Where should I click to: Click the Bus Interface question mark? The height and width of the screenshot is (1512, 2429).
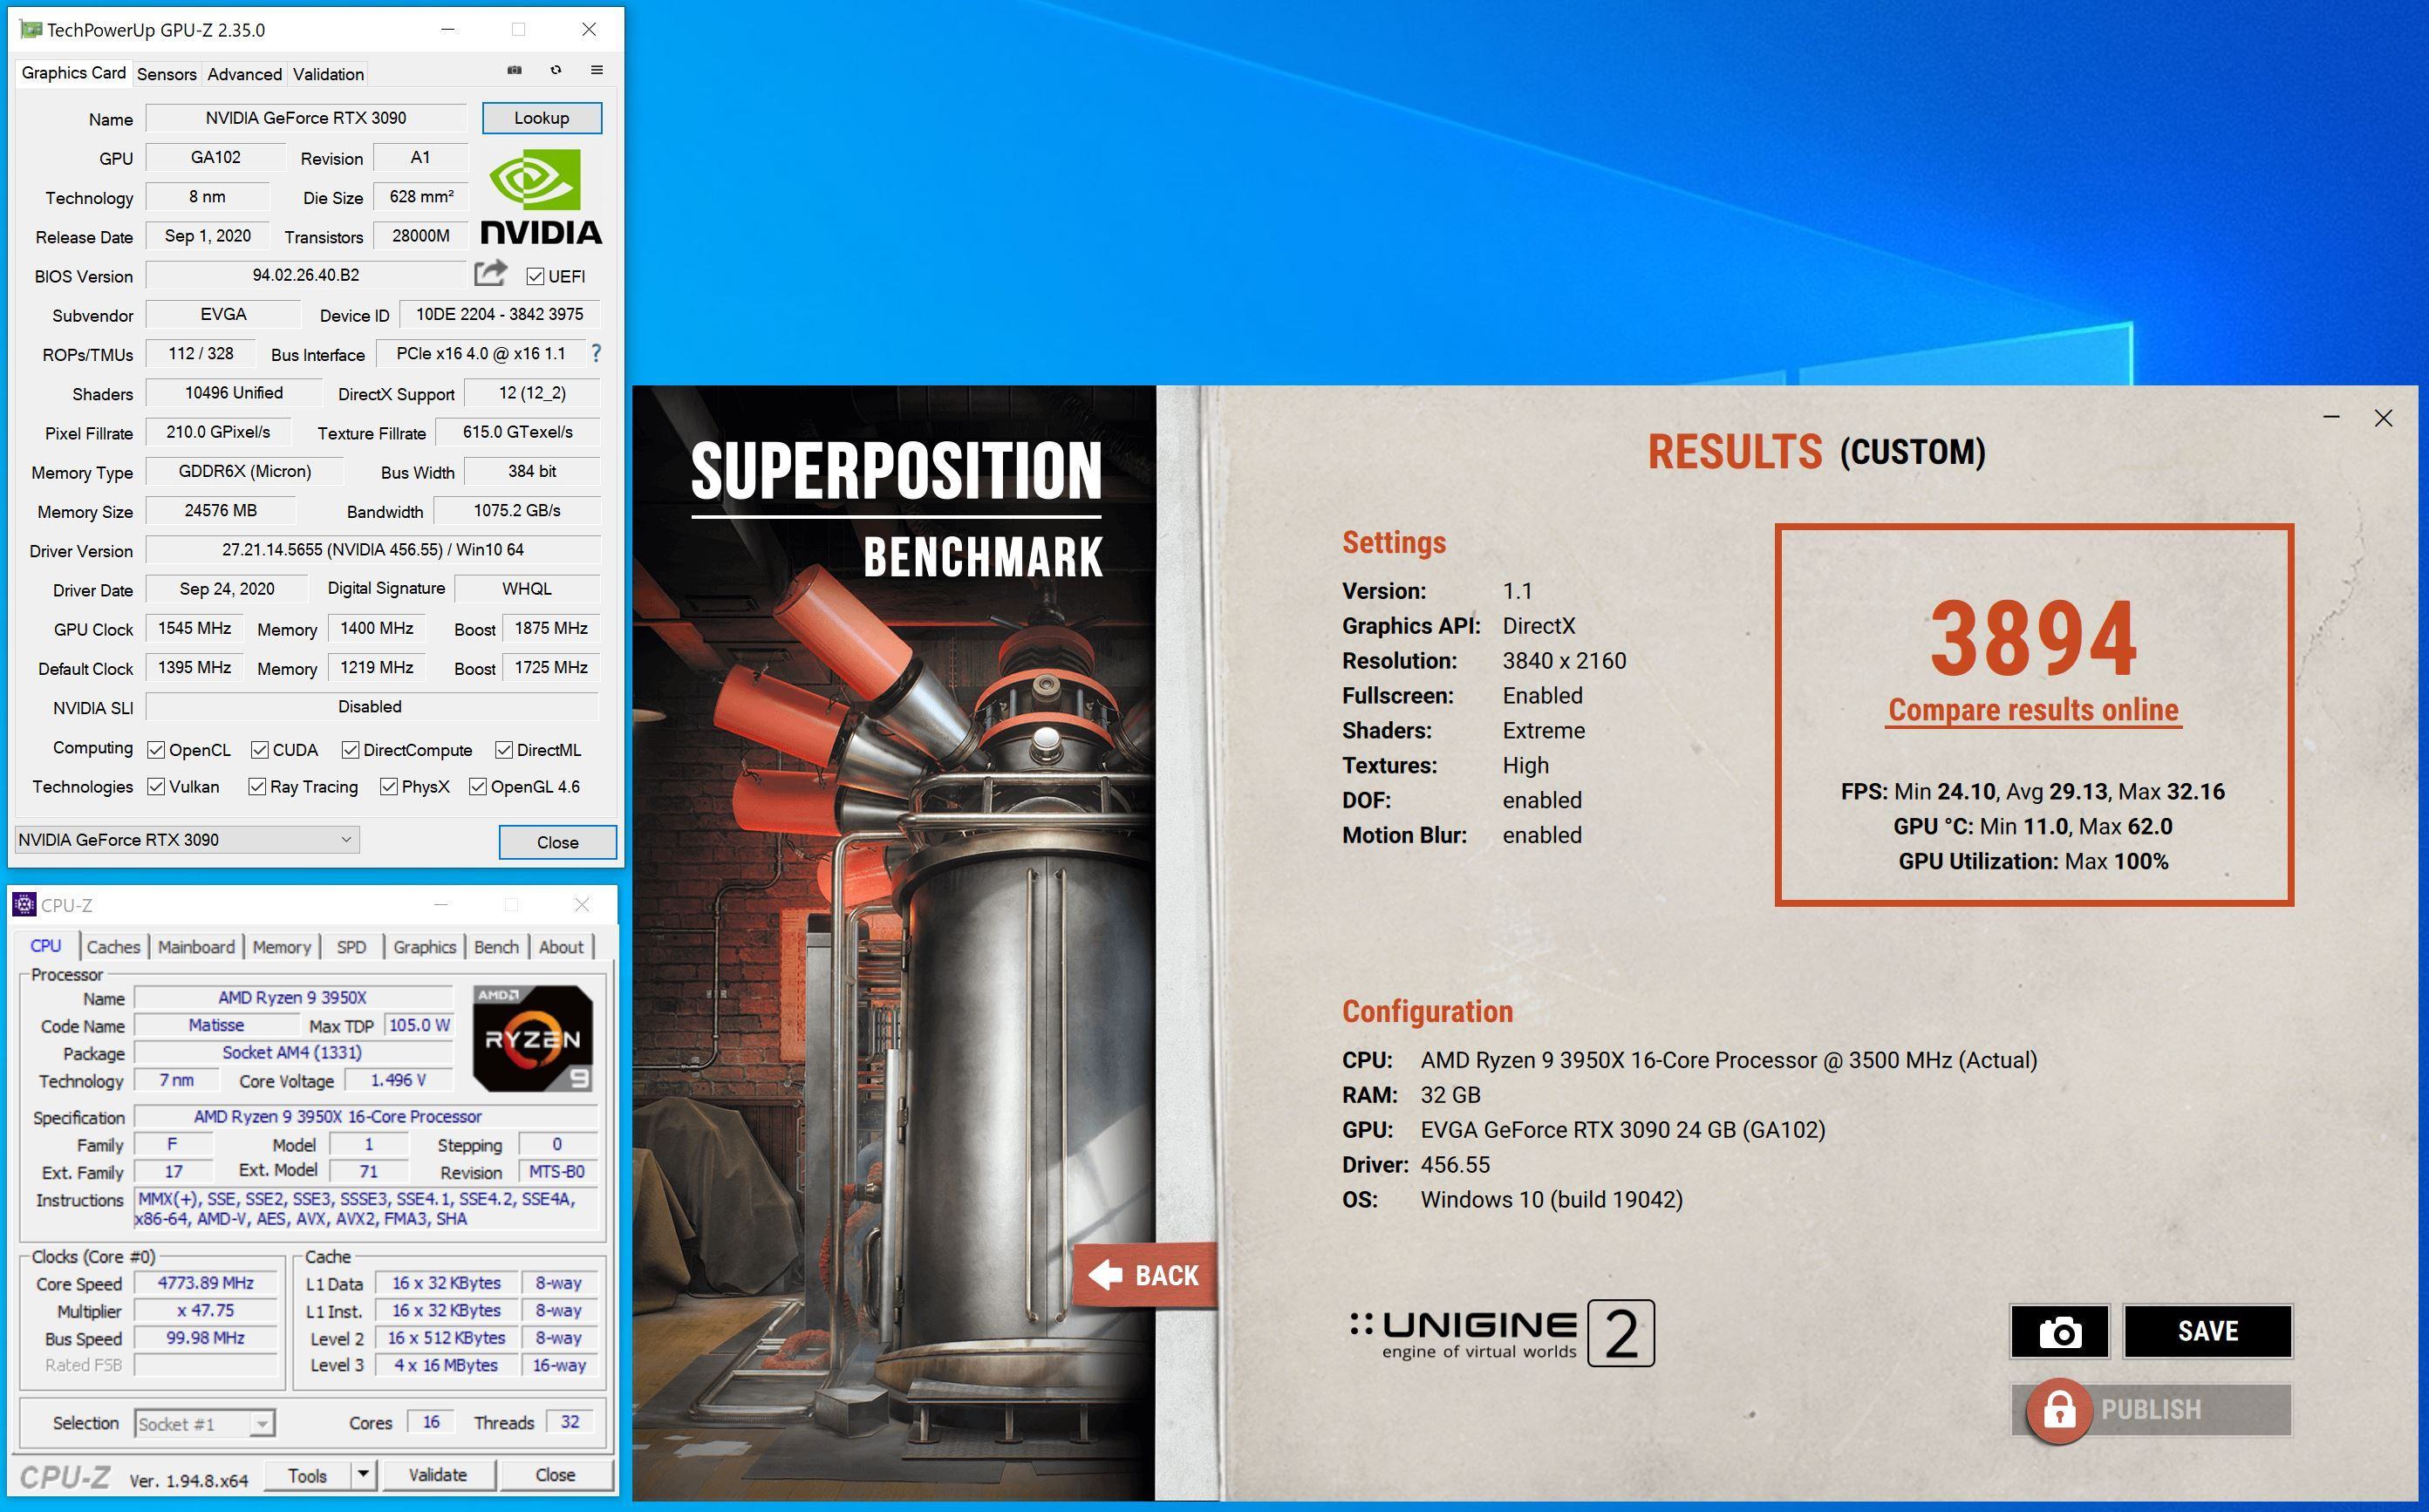597,353
